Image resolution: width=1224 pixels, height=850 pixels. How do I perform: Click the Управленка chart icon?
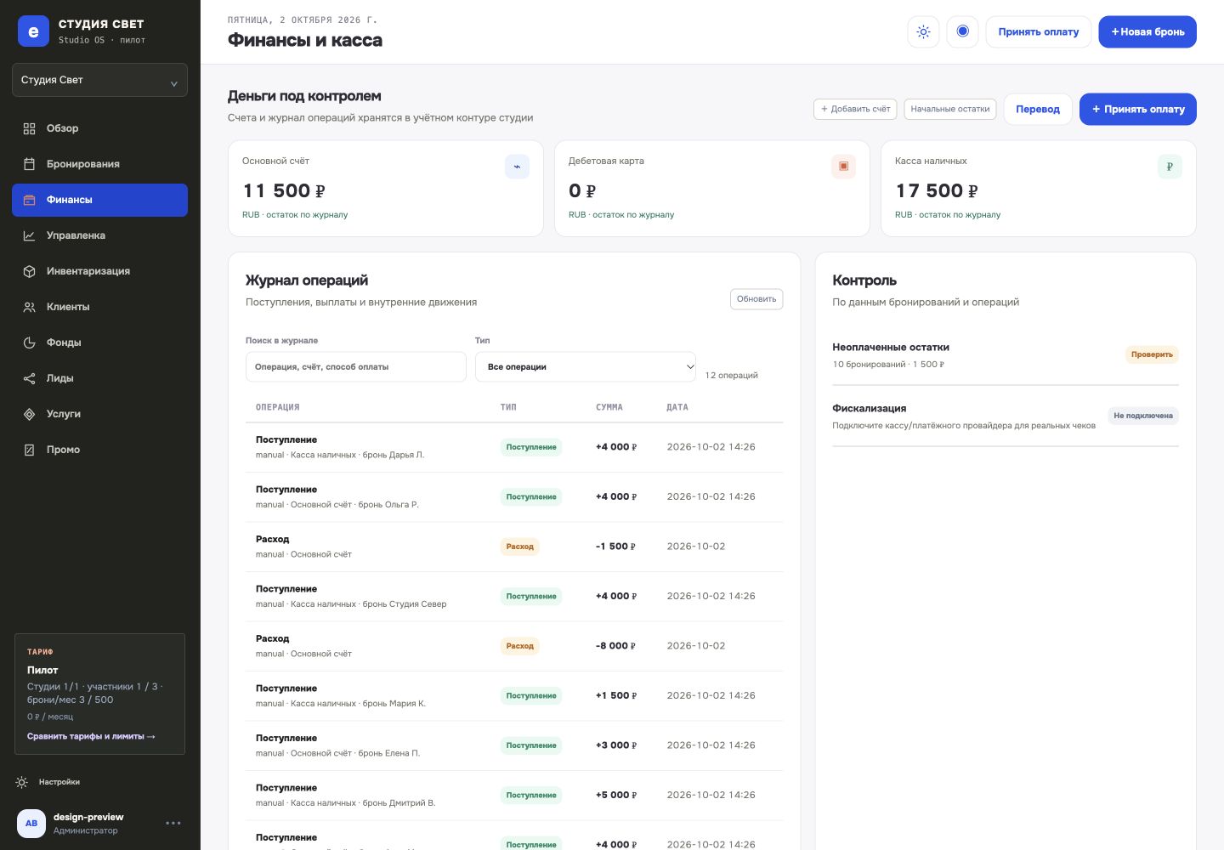coord(29,235)
